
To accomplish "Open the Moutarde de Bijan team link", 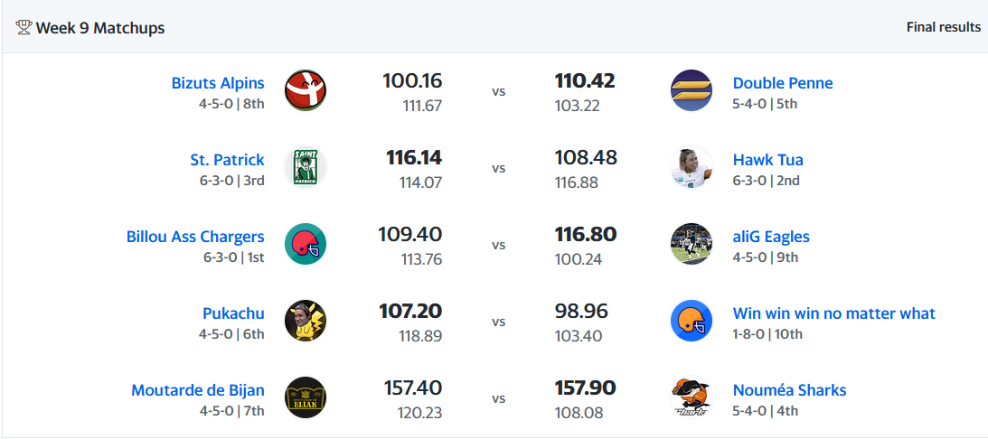I will [x=198, y=390].
